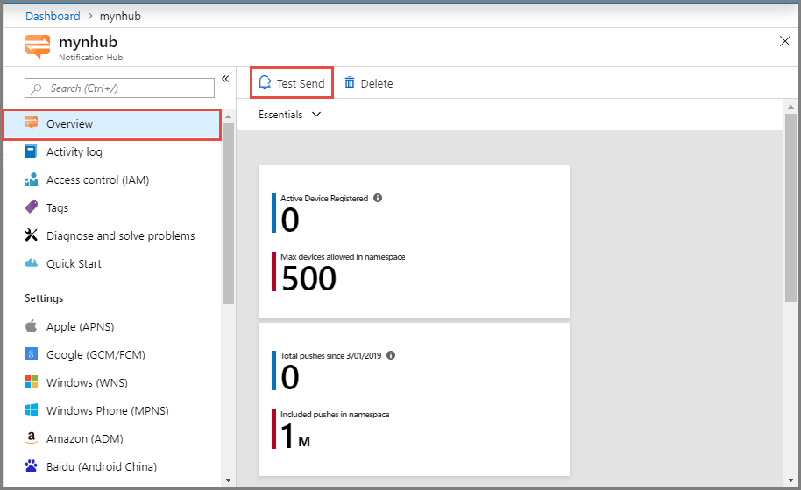Click the Apple (APNS) logo icon
This screenshot has width=801, height=490.
[32, 326]
